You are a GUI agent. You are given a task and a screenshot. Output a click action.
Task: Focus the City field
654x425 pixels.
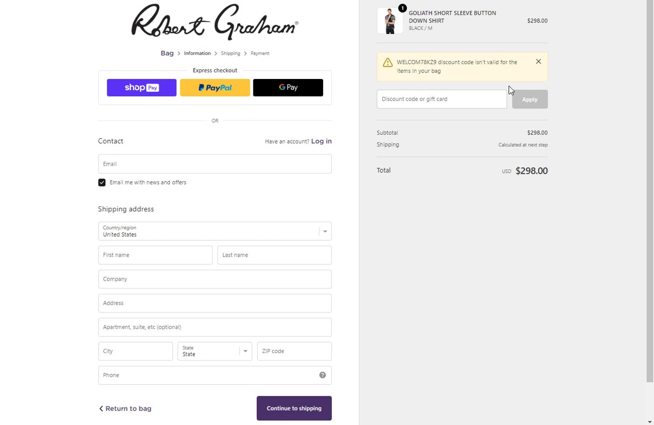(x=135, y=351)
